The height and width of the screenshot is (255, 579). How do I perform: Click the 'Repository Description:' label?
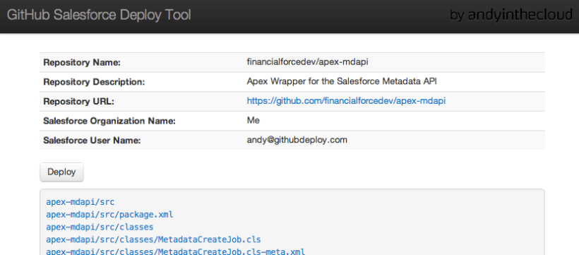[94, 82]
